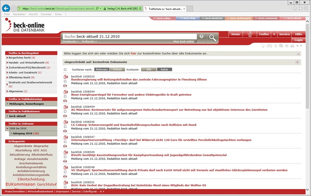The height and width of the screenshot is (196, 311).
Task: Tick the checkbox for becklink 1008546
Action: 65,127
